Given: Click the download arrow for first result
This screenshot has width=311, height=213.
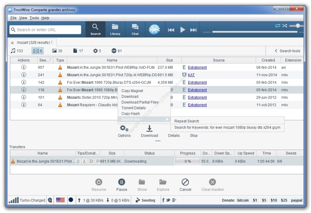Looking at the screenshot, I should tap(24, 67).
